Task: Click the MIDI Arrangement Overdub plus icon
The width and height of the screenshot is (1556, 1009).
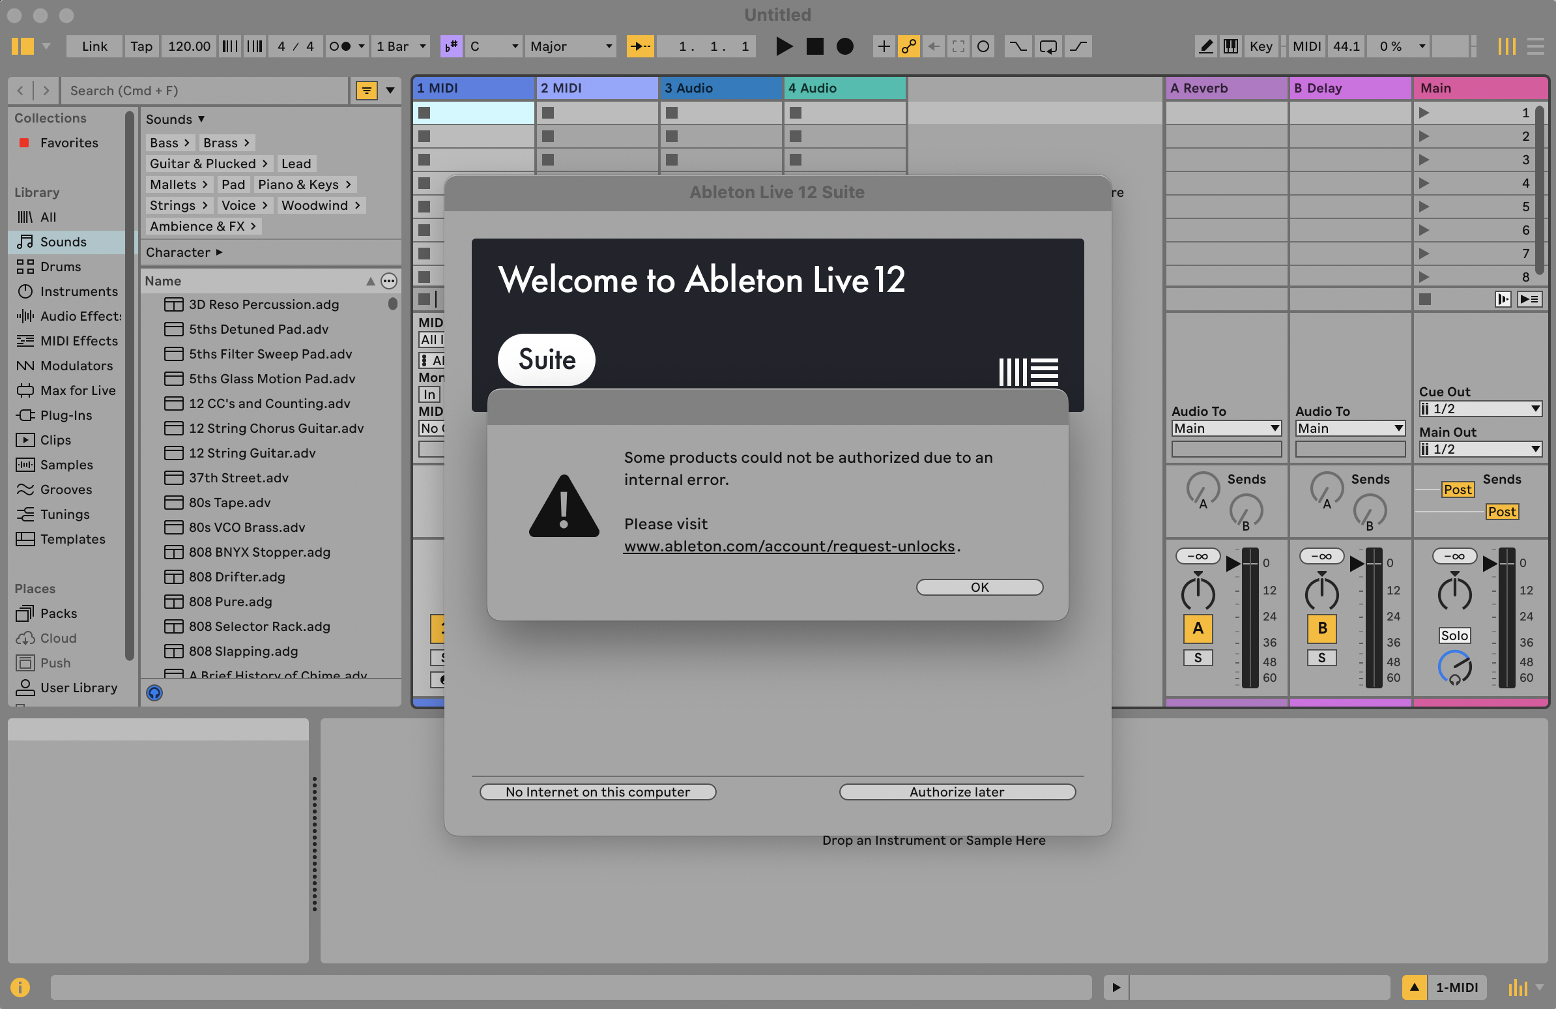Action: [884, 46]
